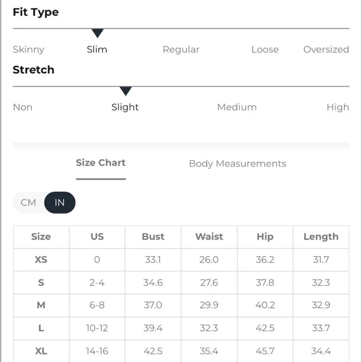Screen dimensions: 362x362
Task: Select the XS size row
Action: click(181, 260)
